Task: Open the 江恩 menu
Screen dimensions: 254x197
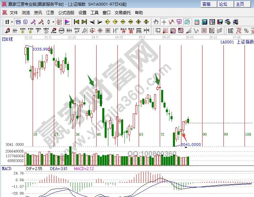Action: click(x=50, y=13)
